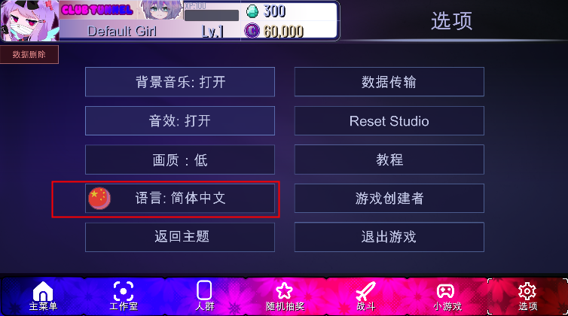The image size is (568, 316).
Task: Open the 工作室 studio icon
Action: click(123, 291)
